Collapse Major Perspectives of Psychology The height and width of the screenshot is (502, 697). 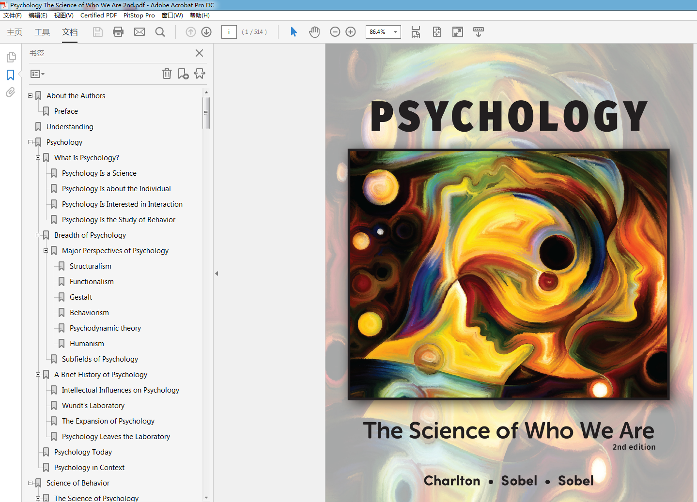[x=46, y=251]
